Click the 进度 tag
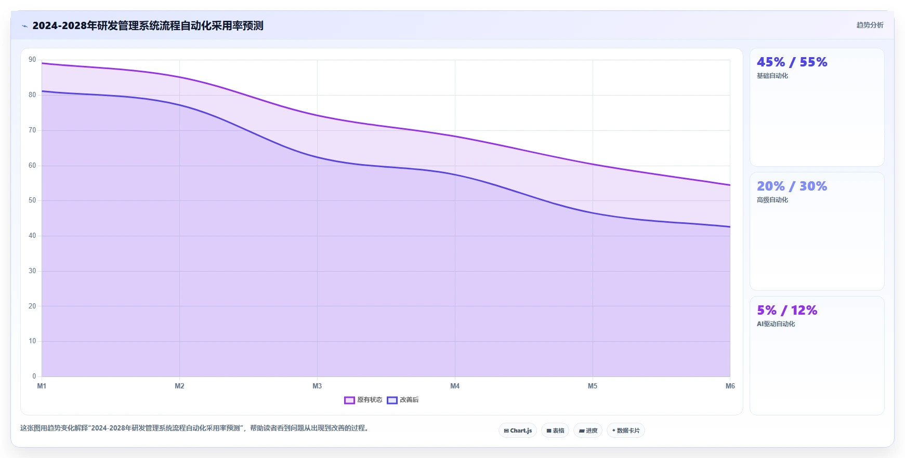This screenshot has width=905, height=458. (x=588, y=430)
